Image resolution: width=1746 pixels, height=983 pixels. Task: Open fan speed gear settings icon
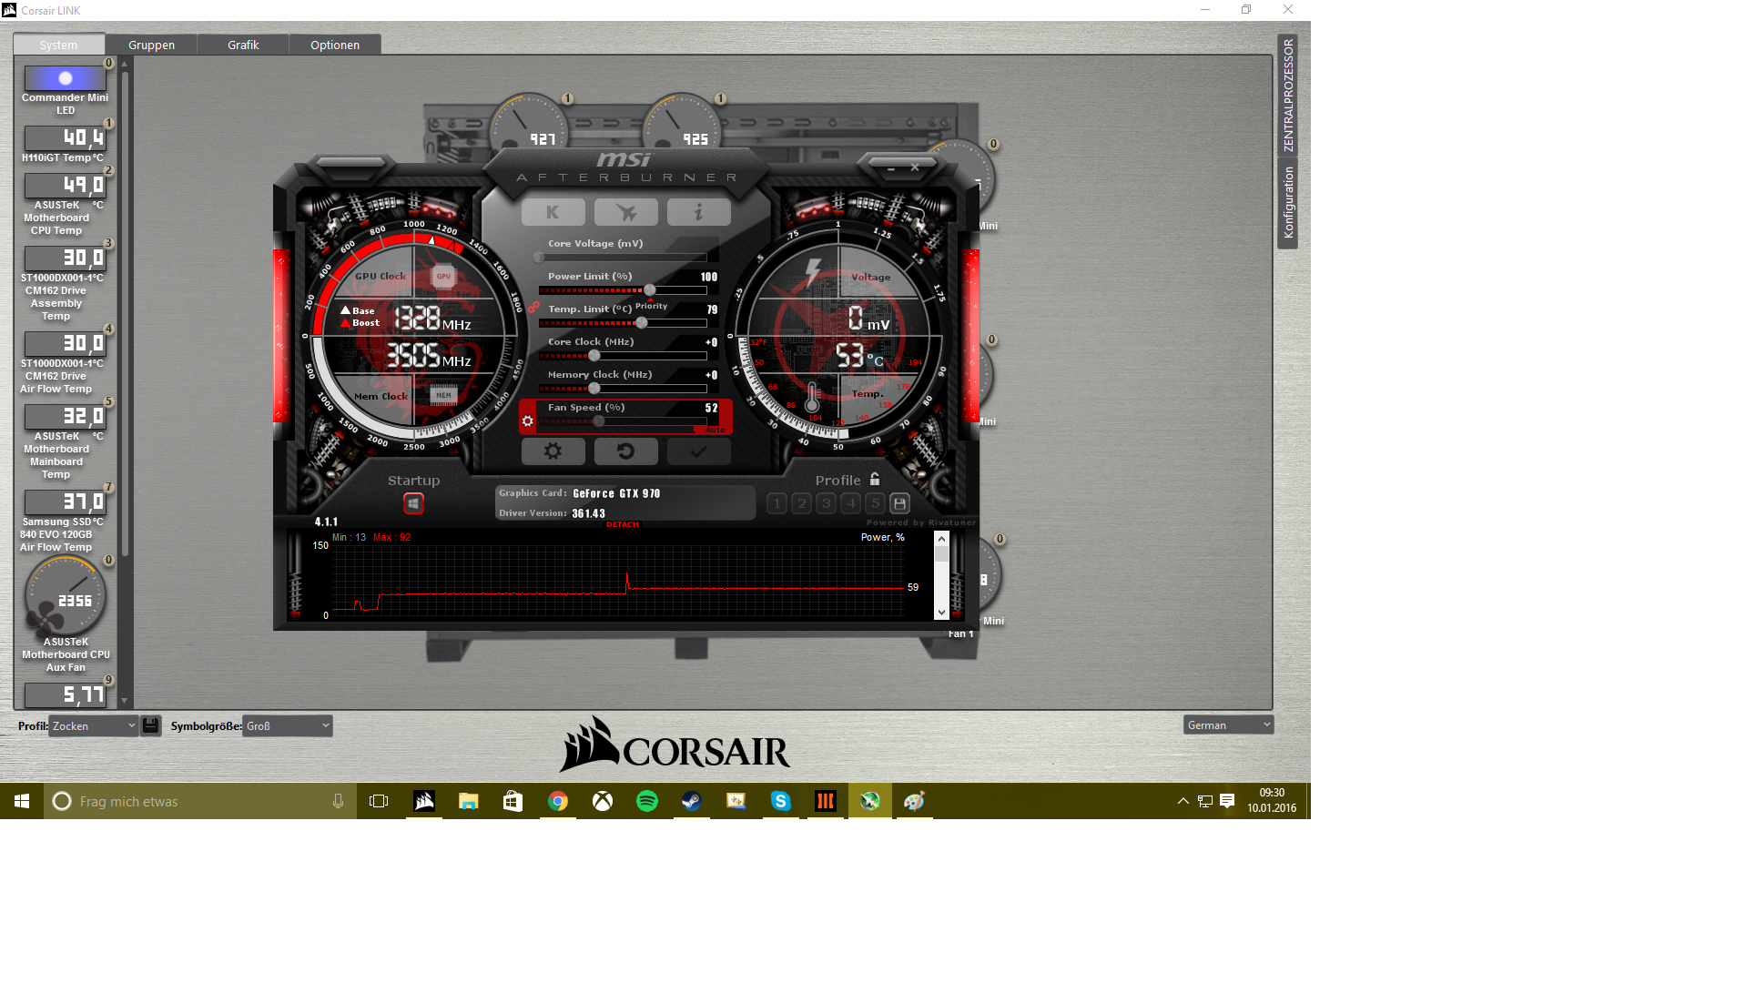tap(528, 421)
